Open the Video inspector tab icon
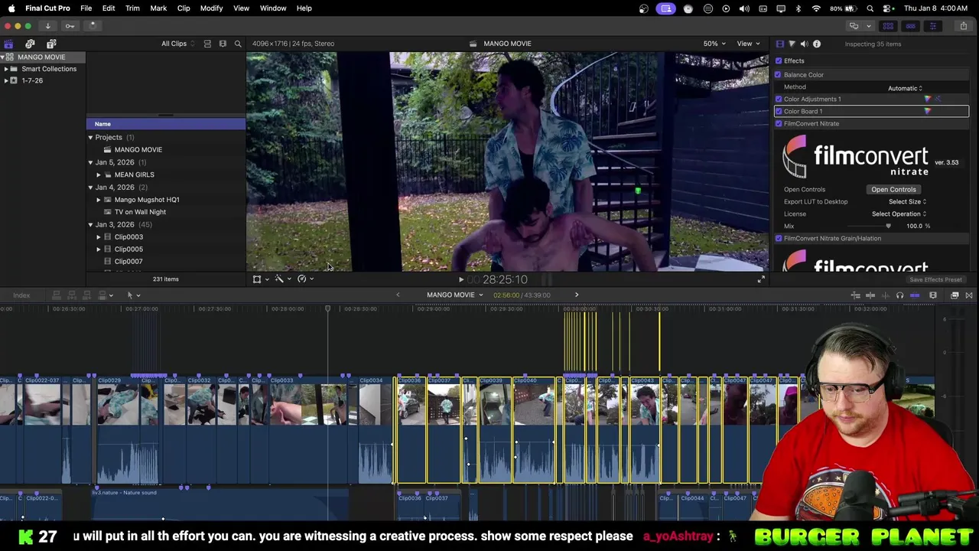The height and width of the screenshot is (551, 979). [779, 44]
